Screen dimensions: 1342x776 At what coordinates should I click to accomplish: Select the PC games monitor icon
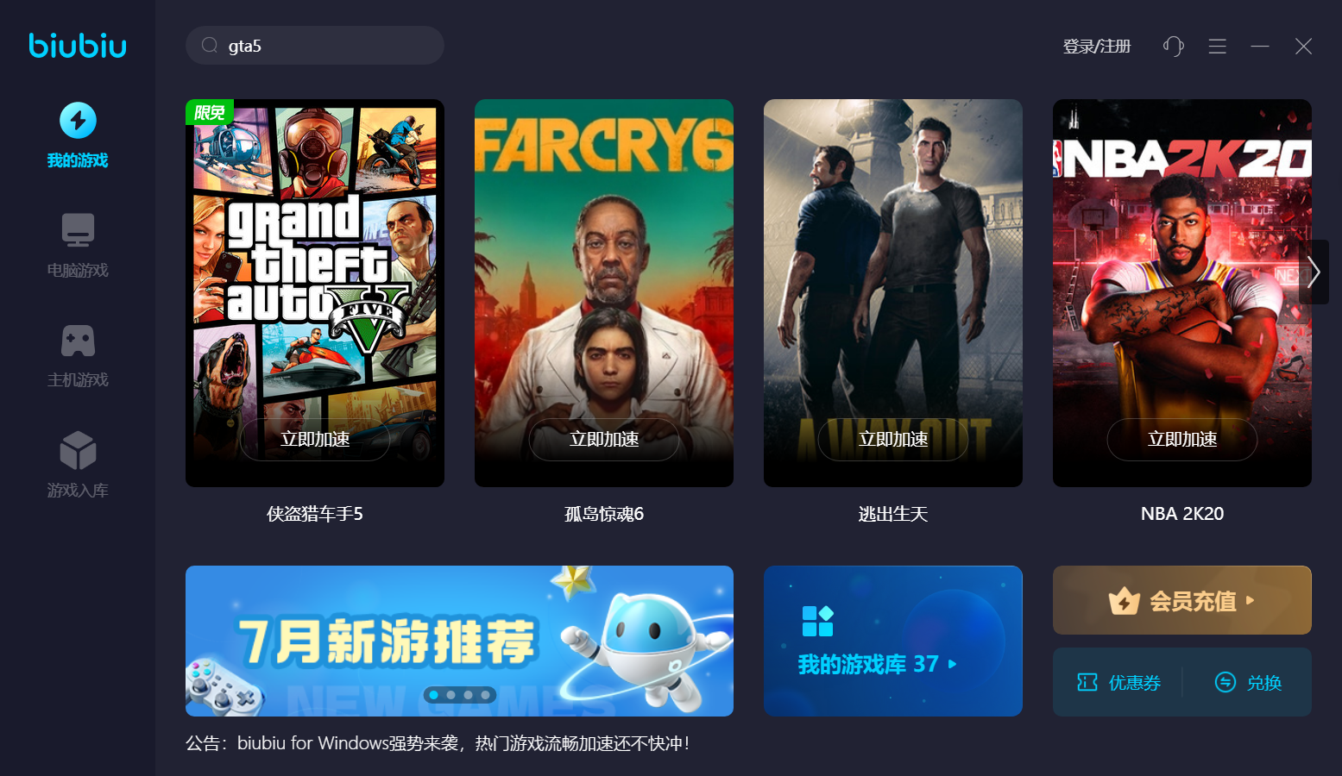point(78,230)
